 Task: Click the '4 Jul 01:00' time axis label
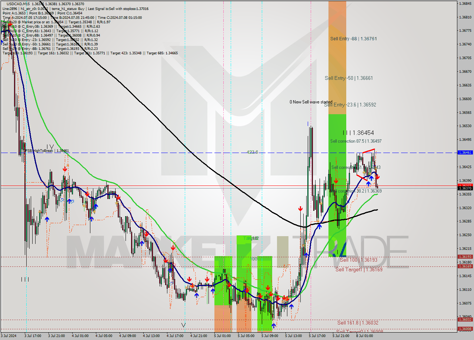coord(80,336)
